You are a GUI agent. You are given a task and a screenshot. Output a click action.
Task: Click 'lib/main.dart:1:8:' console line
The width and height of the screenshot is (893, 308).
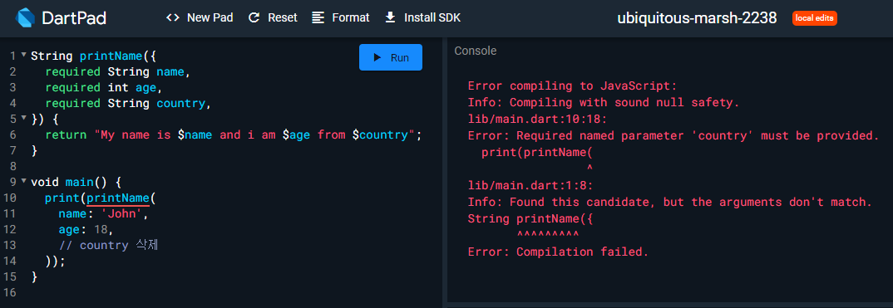[x=530, y=185]
